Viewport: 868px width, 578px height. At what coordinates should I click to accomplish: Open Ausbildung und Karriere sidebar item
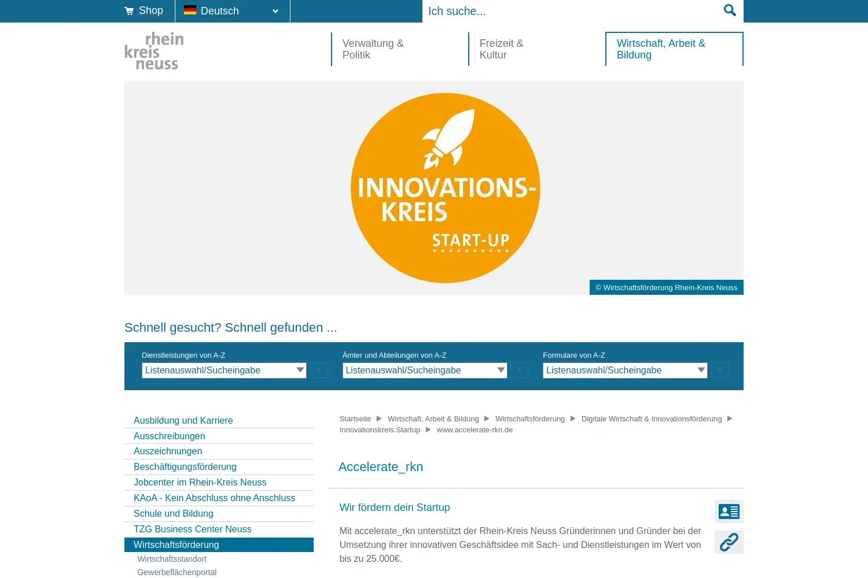click(219, 421)
